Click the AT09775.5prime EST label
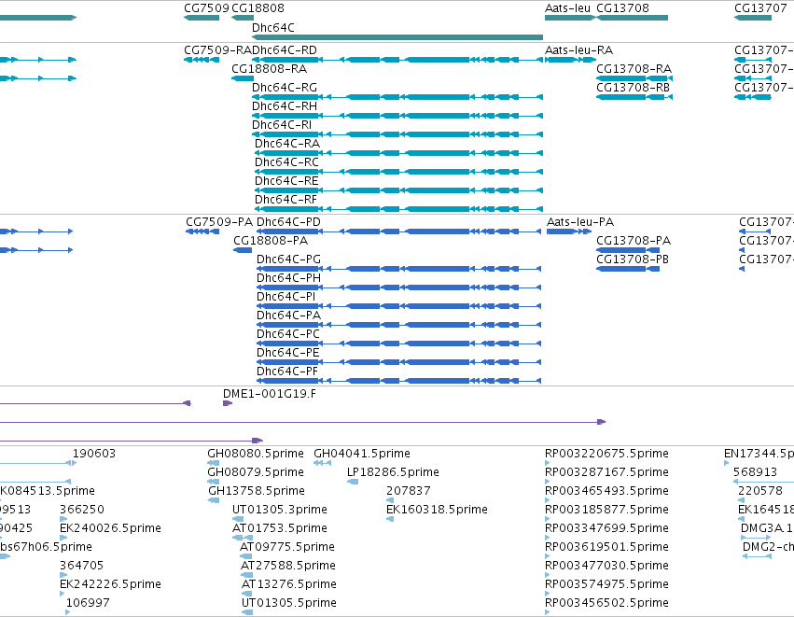Image resolution: width=794 pixels, height=617 pixels. click(287, 547)
